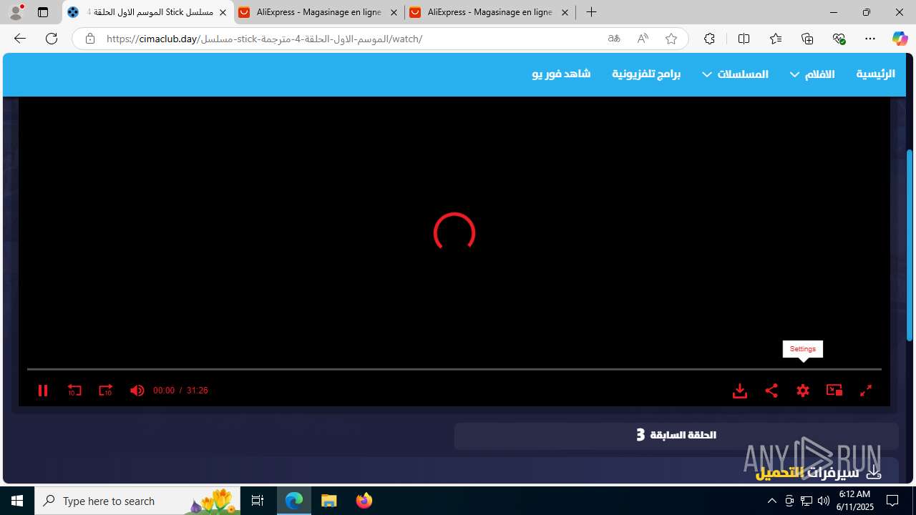916x515 pixels.
Task: Go to previous episode الحلقة السابقة 3
Action: point(676,435)
